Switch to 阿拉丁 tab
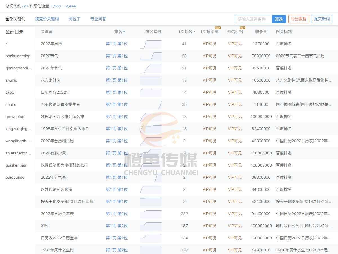 [x=74, y=19]
